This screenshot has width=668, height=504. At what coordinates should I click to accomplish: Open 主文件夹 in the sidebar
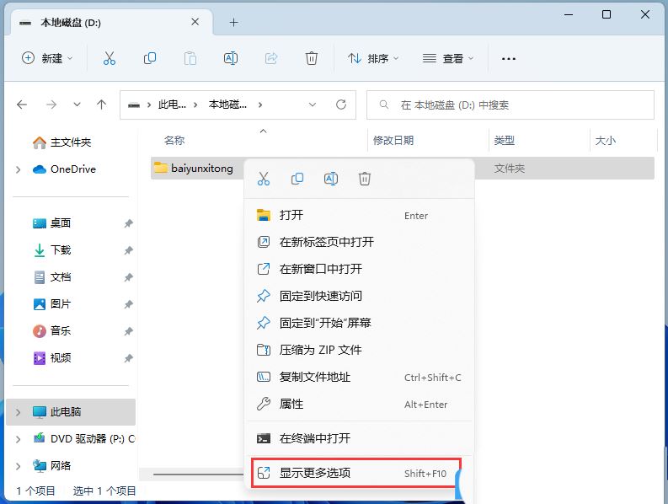pos(62,142)
